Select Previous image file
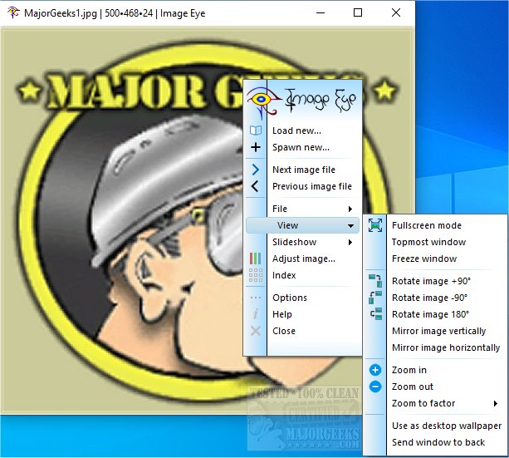This screenshot has height=458, width=509. click(x=303, y=186)
